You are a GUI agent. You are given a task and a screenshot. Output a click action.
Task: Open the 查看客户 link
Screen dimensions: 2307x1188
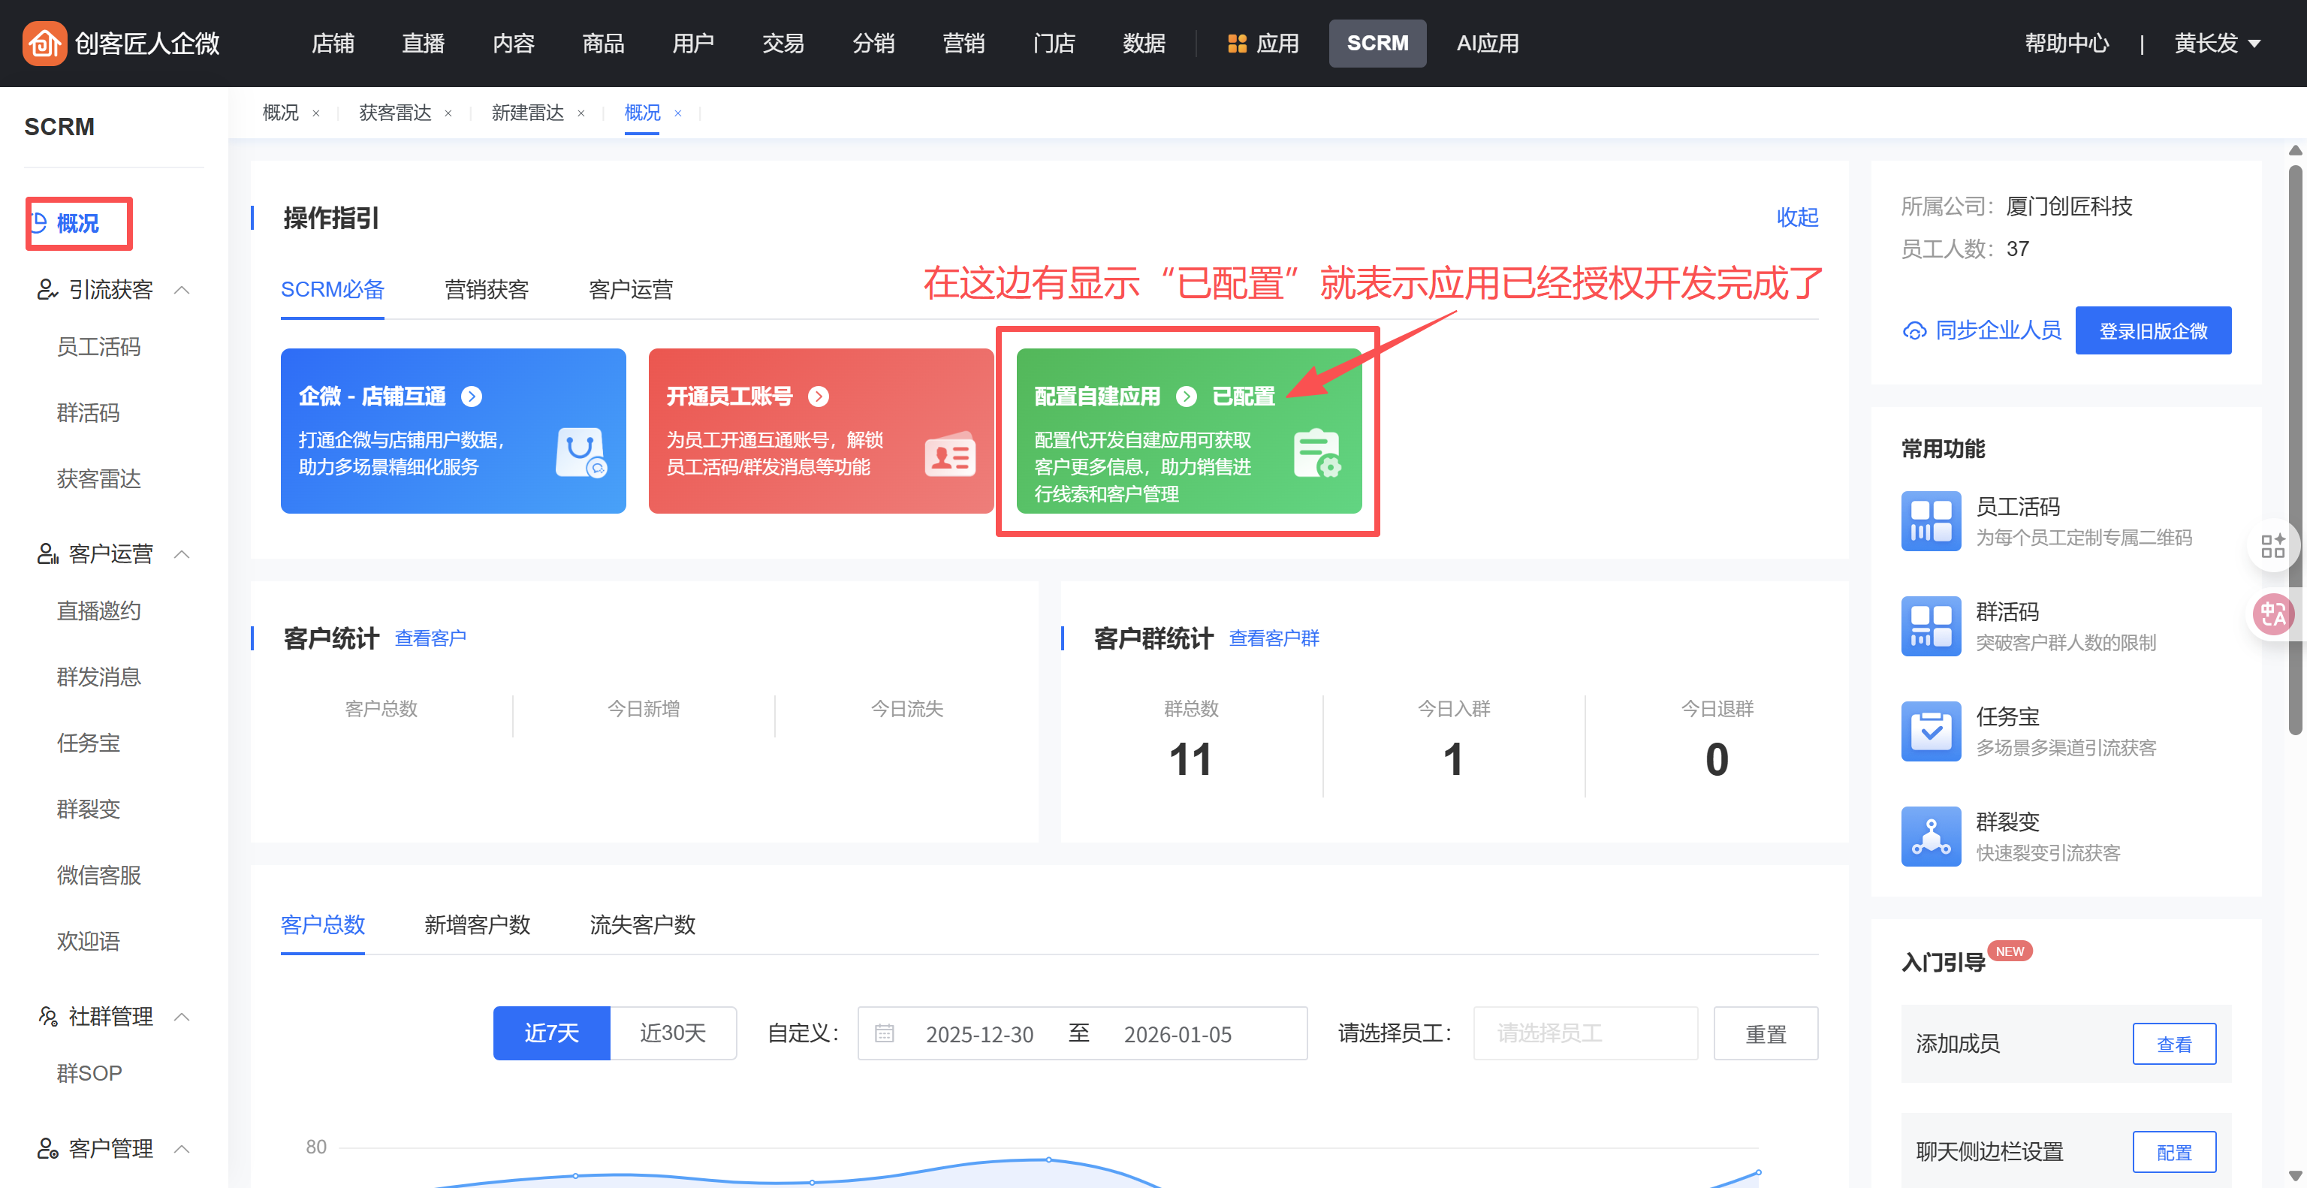point(430,638)
